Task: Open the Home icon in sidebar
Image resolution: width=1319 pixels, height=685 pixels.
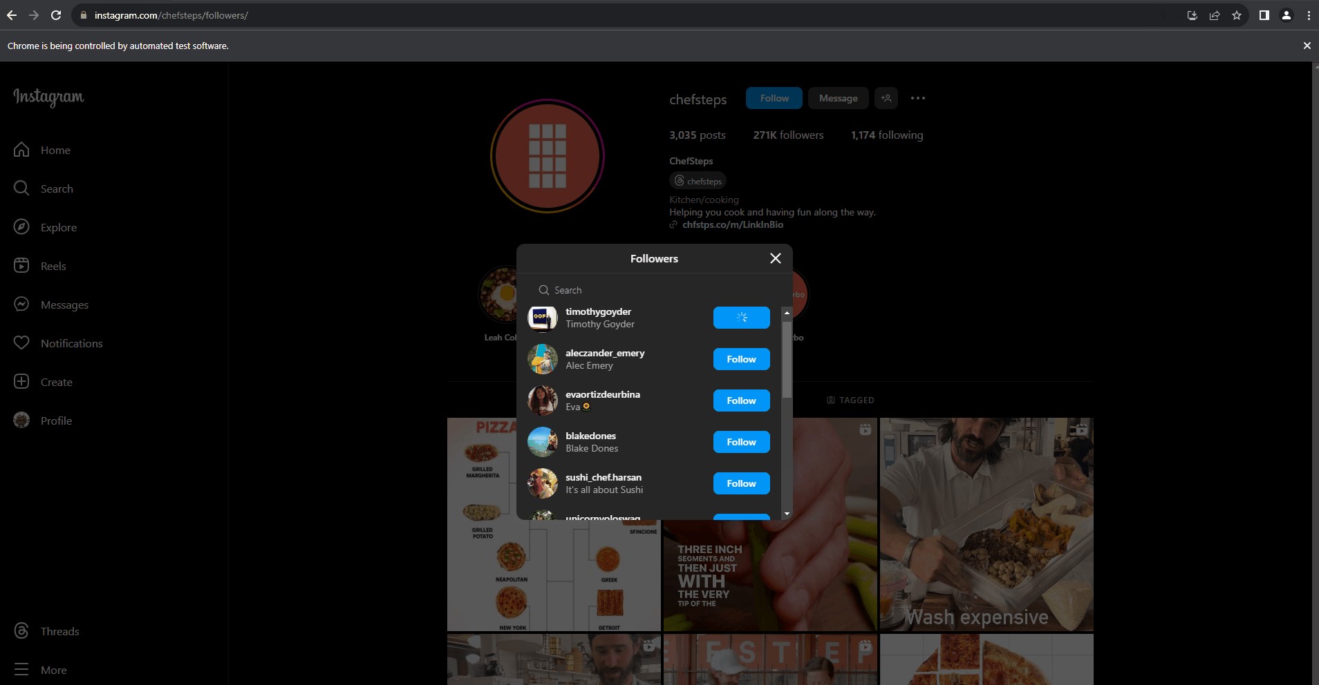Action: click(x=21, y=150)
